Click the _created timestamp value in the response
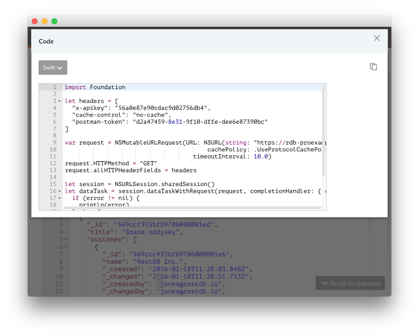 pos(199,269)
